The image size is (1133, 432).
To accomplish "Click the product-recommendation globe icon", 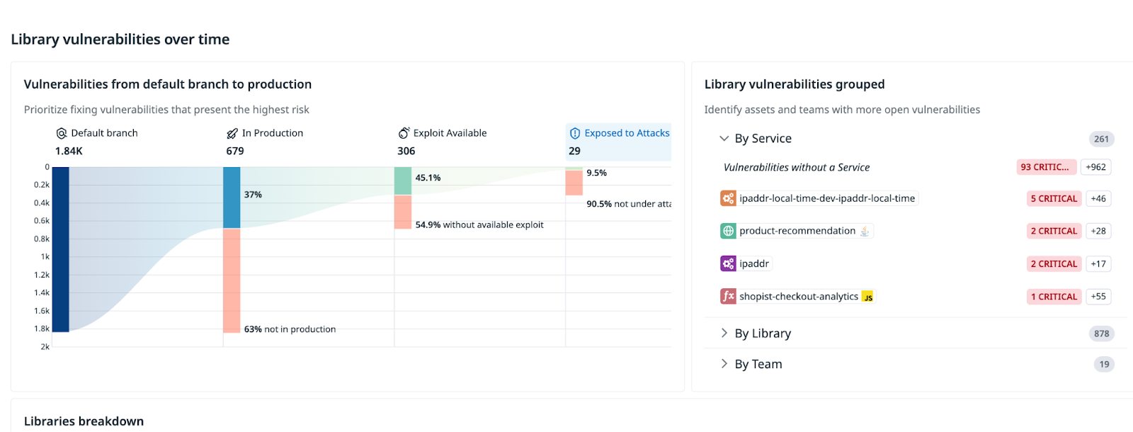I will (728, 231).
